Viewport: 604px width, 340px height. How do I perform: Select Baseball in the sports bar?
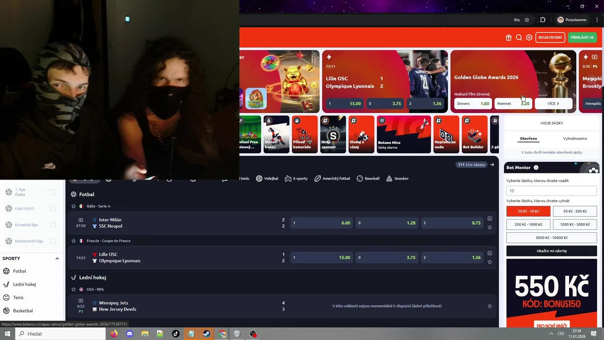368,178
